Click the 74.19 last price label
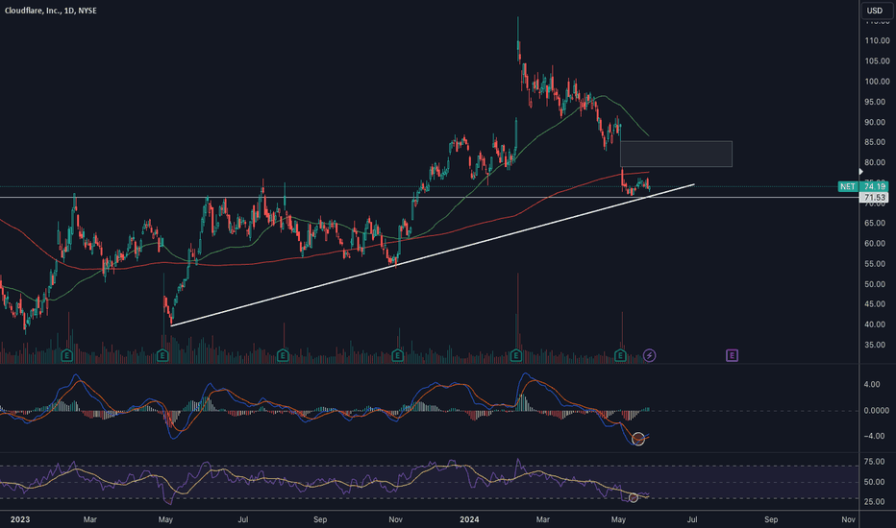Viewport: 896px width, 528px height. point(874,186)
